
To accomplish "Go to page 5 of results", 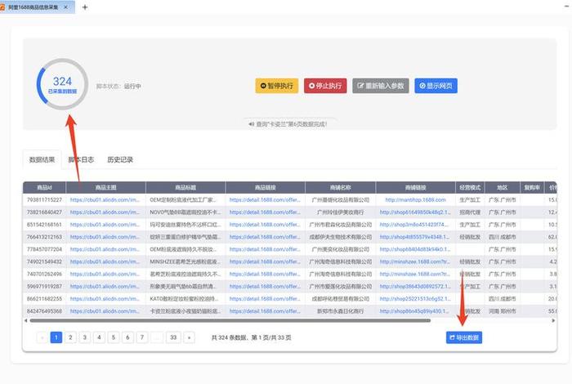I will pyautogui.click(x=114, y=337).
